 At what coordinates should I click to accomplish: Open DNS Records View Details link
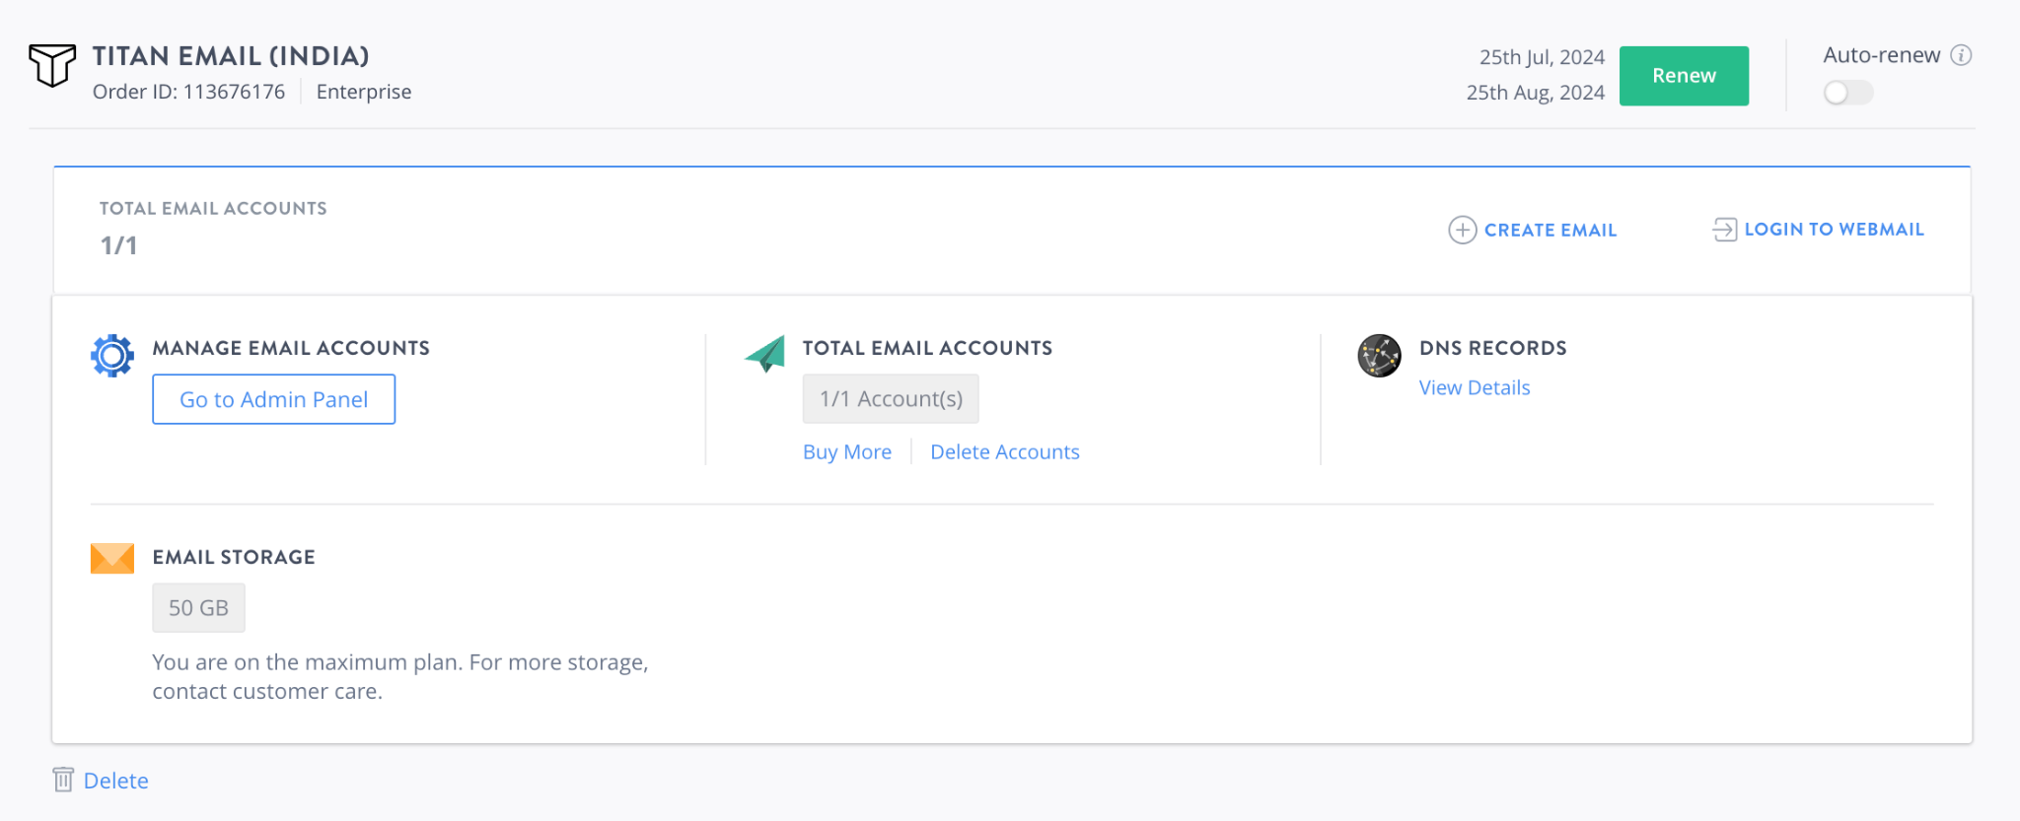(x=1474, y=387)
